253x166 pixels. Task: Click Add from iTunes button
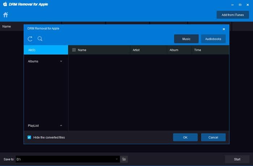coord(233,15)
